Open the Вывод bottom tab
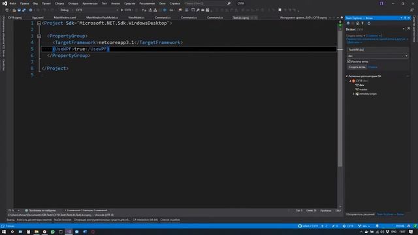The width and height of the screenshot is (418, 235). pyautogui.click(x=10, y=220)
